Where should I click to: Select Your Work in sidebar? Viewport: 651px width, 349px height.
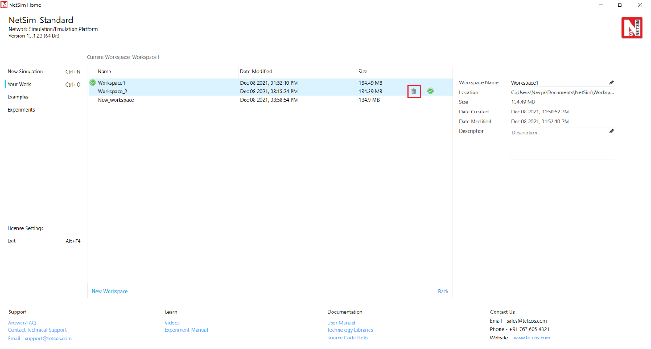pyautogui.click(x=19, y=84)
